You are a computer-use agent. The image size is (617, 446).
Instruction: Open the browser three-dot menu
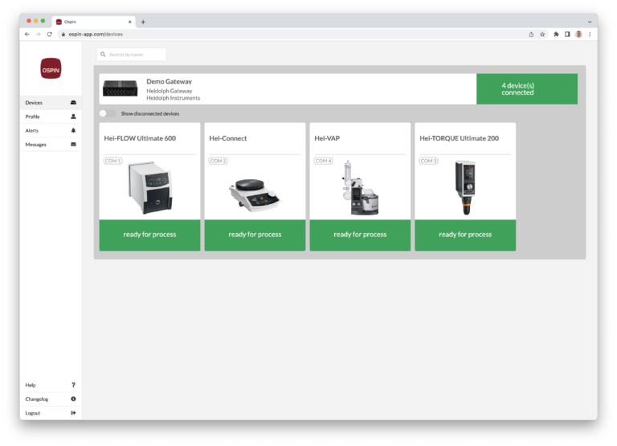point(590,35)
